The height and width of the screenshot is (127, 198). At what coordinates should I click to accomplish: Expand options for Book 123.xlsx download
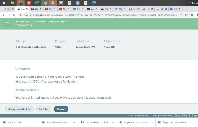pos(35,122)
